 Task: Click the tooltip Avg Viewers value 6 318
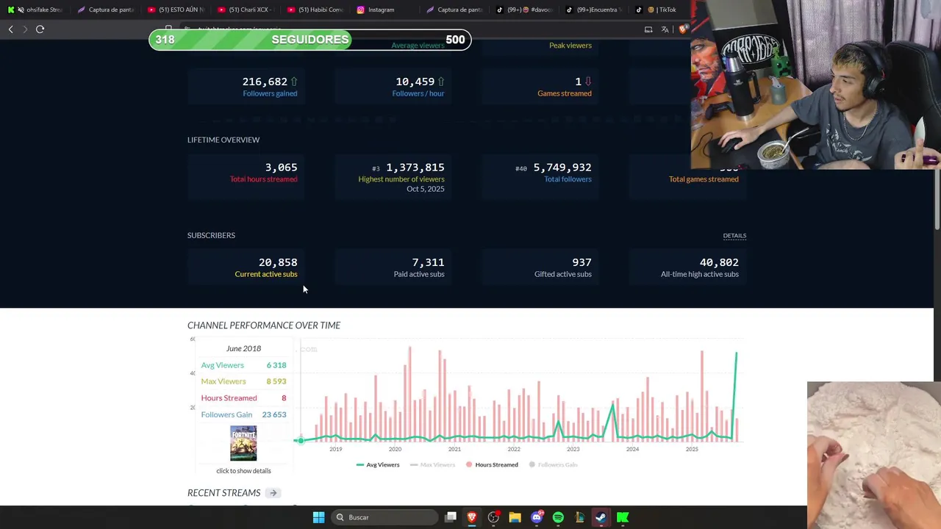(x=276, y=365)
